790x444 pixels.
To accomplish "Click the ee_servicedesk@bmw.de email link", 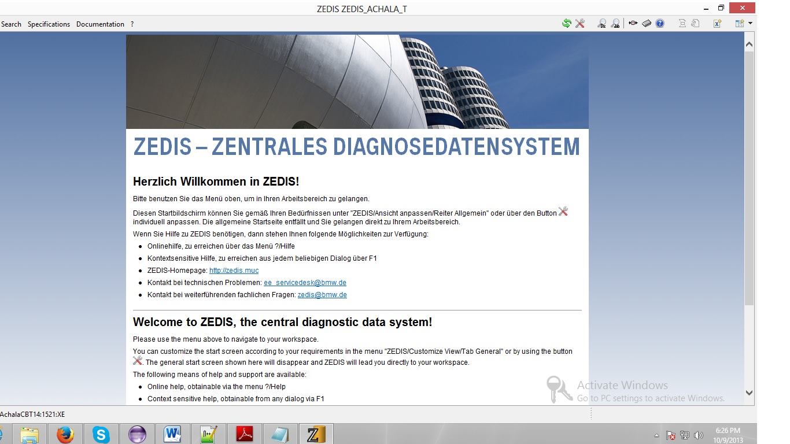I will click(305, 283).
